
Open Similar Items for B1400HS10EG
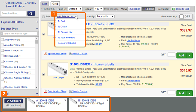pos(133,81)
